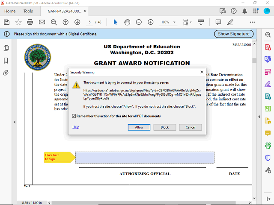Image resolution: width=274 pixels, height=205 pixels.
Task: Open page thumbnails panel
Action: (x=6, y=48)
